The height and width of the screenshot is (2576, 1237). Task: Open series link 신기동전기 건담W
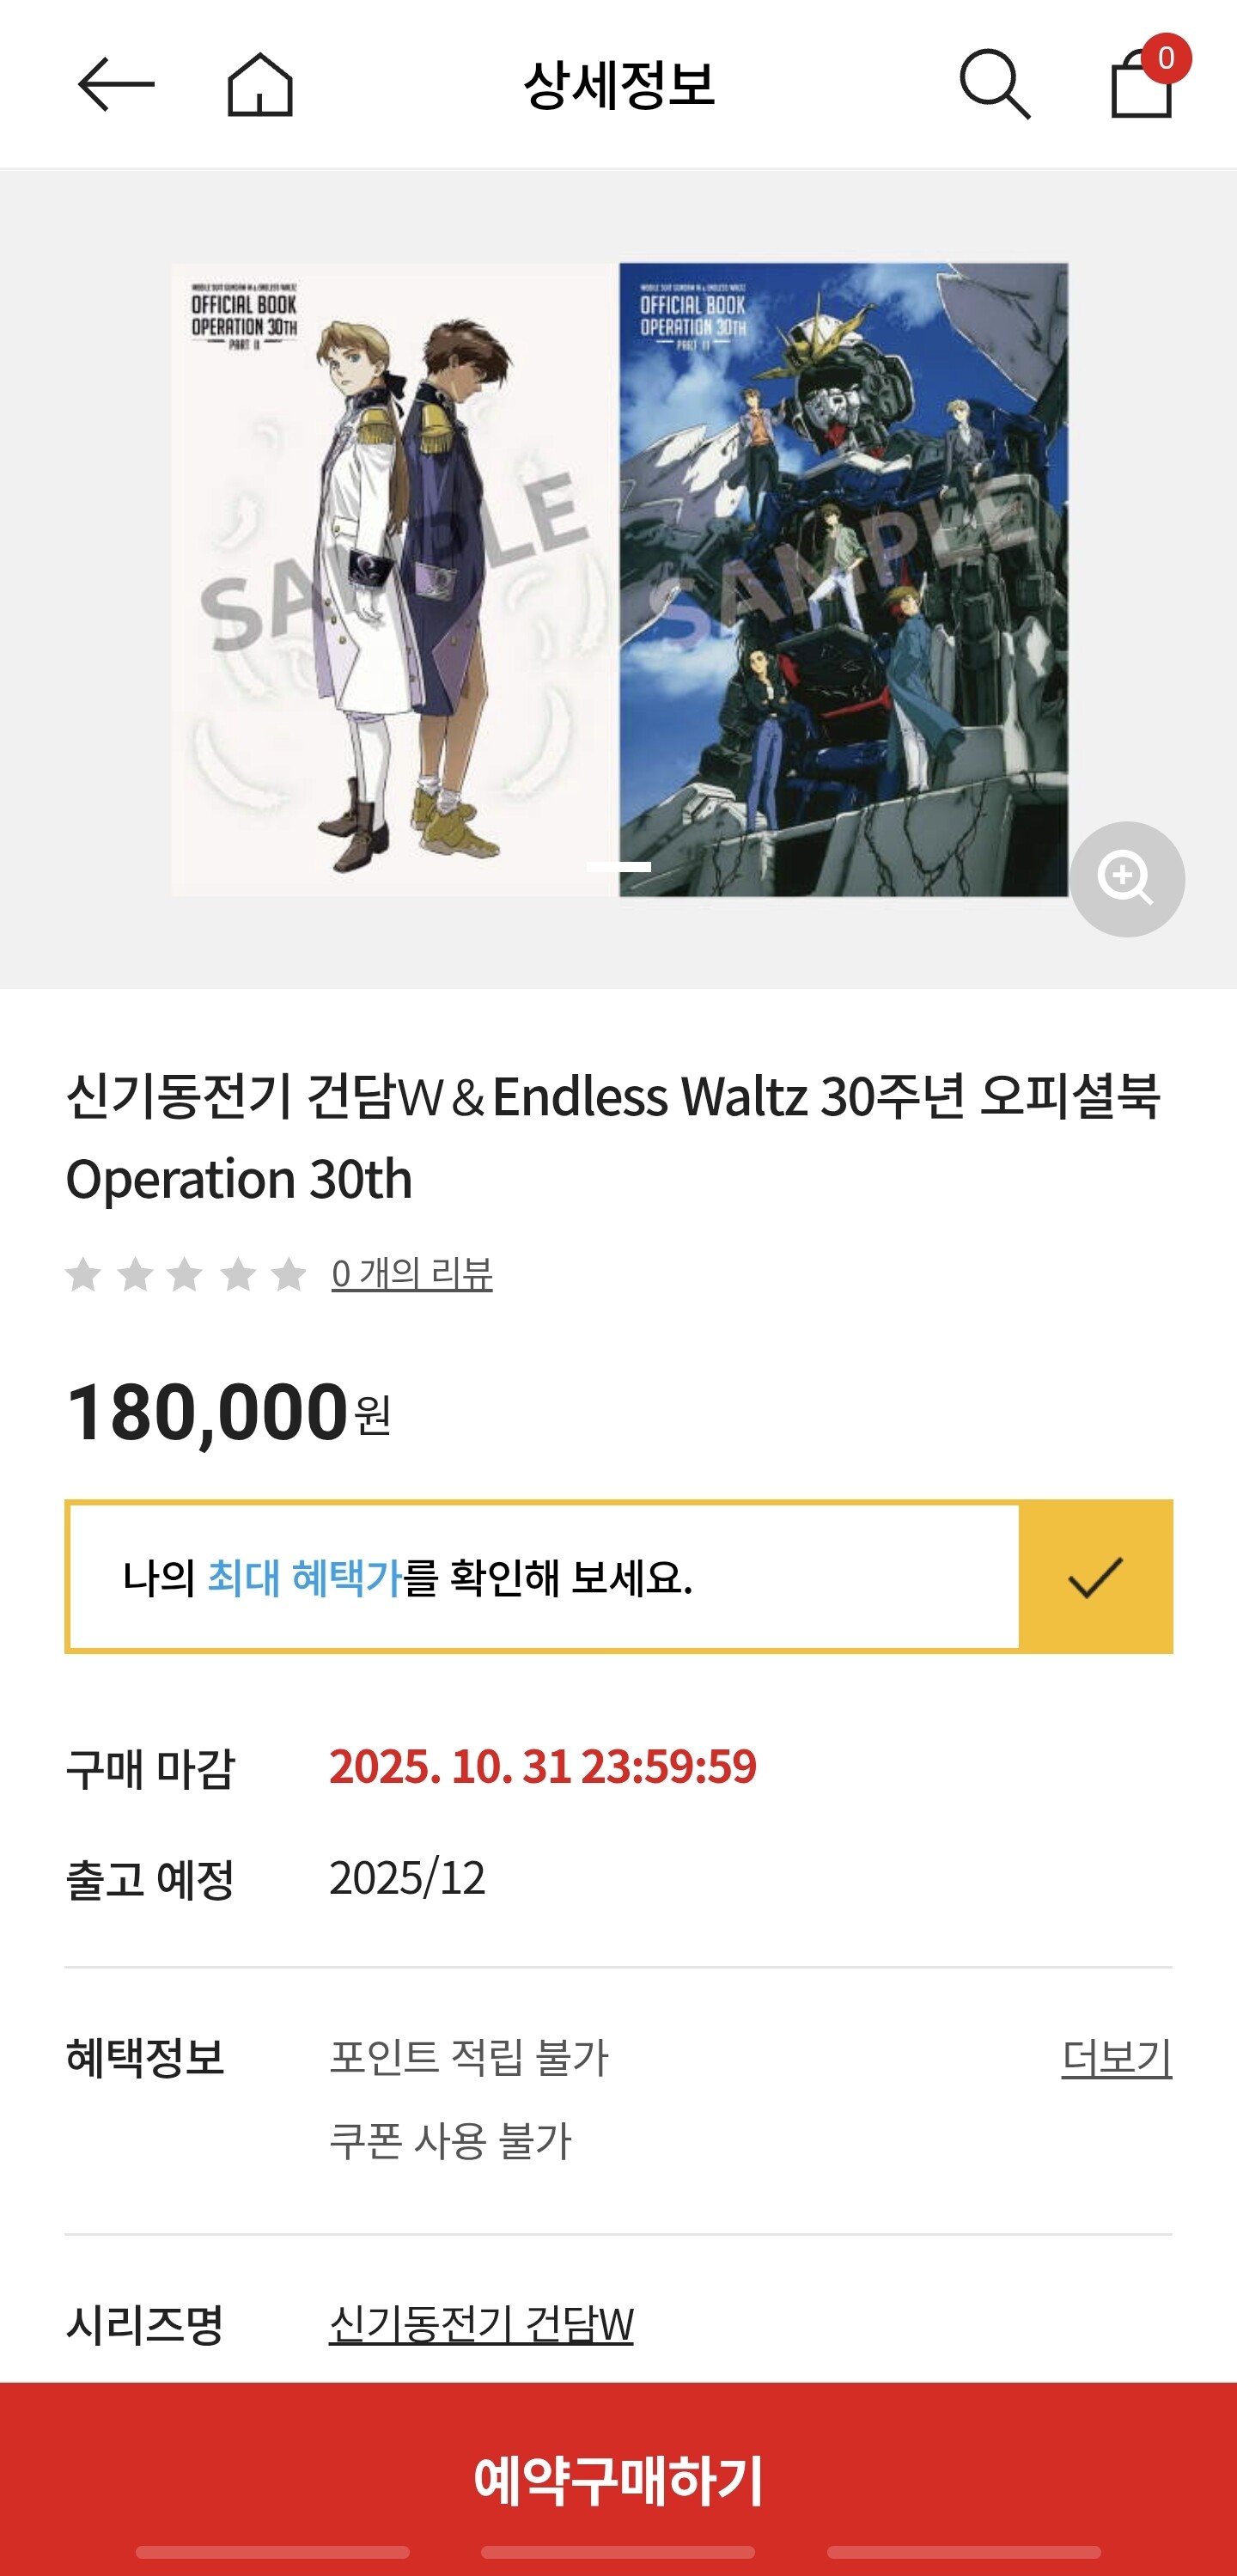point(481,2324)
